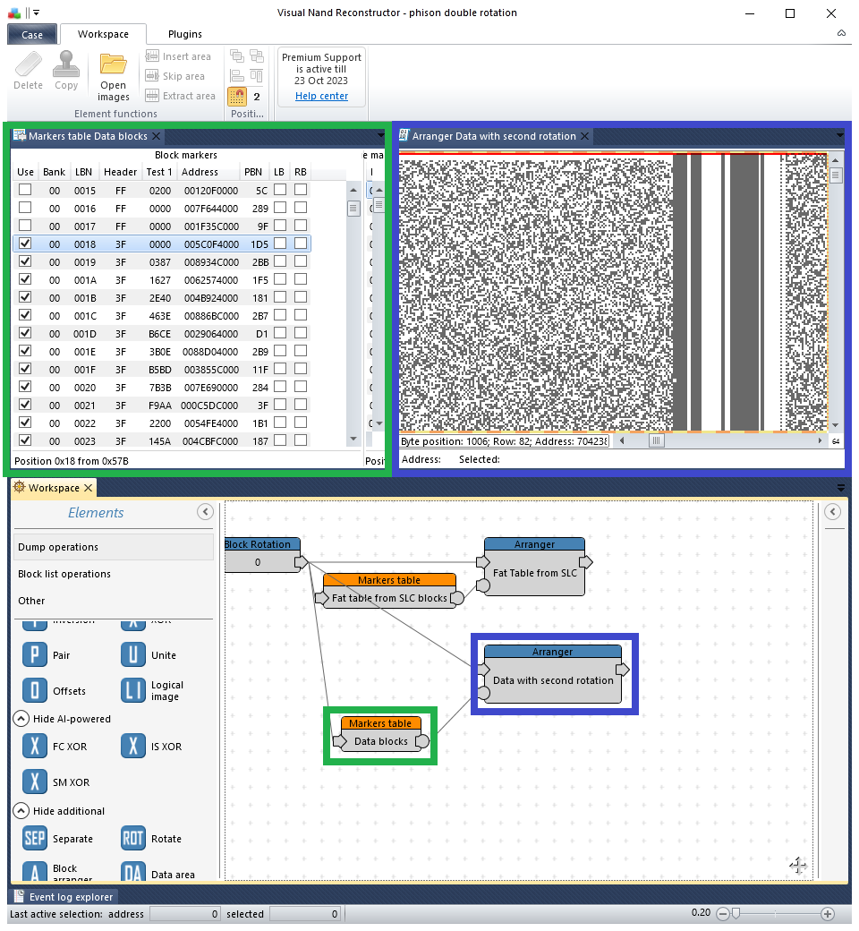Open the Markers table panel dropdown menu
The width and height of the screenshot is (859, 931).
coord(380,136)
